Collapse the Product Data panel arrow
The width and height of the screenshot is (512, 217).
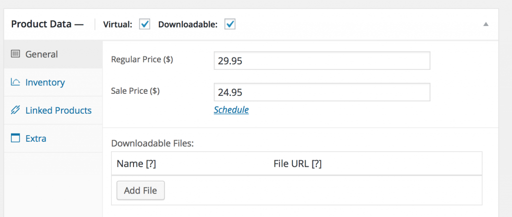tap(486, 24)
